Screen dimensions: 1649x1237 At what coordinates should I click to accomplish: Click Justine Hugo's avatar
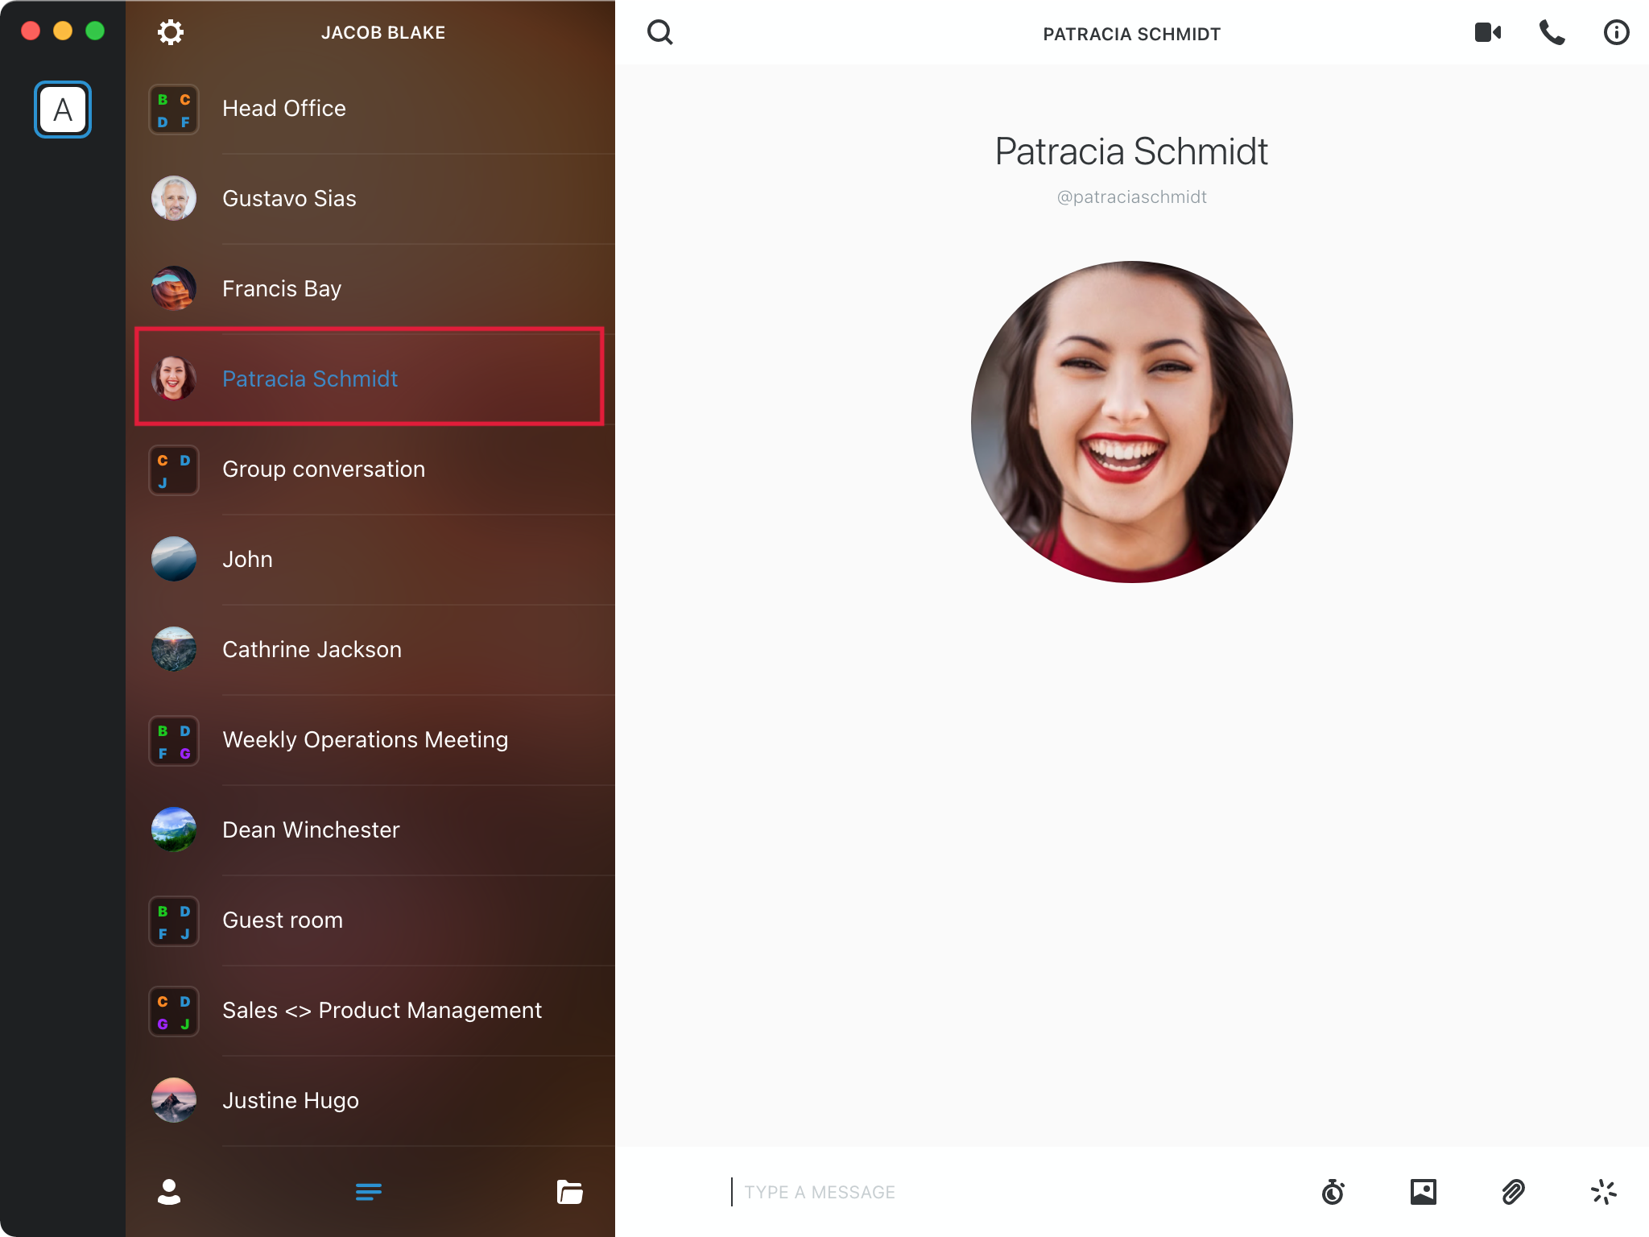coord(174,1100)
